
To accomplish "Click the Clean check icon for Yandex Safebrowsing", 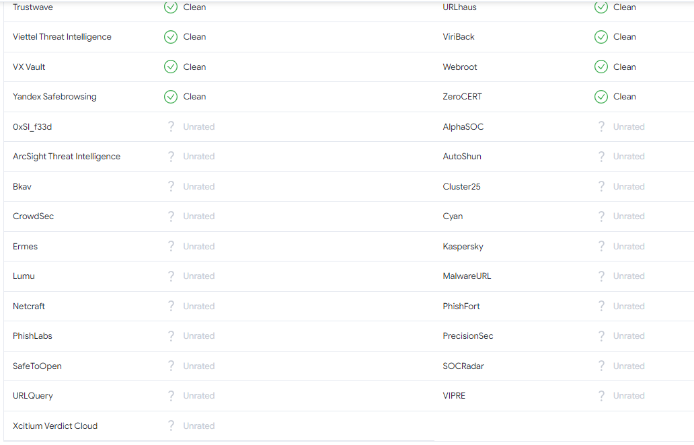I will coord(171,97).
